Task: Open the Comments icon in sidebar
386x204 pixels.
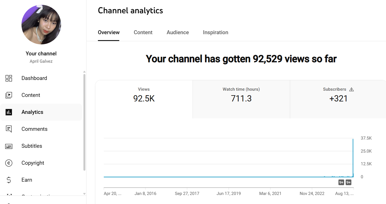Action: click(x=9, y=129)
